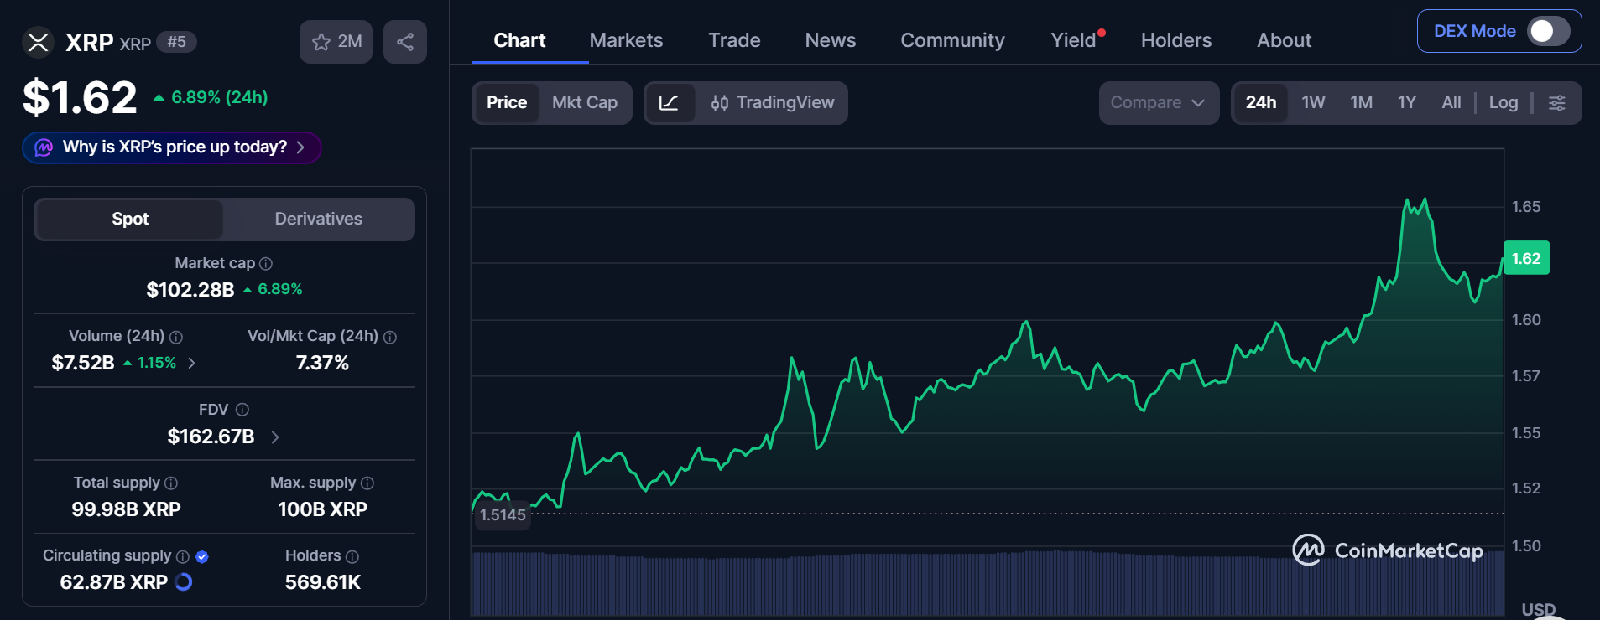Click Volume (24h) info icon
This screenshot has width=1600, height=620.
(x=176, y=337)
